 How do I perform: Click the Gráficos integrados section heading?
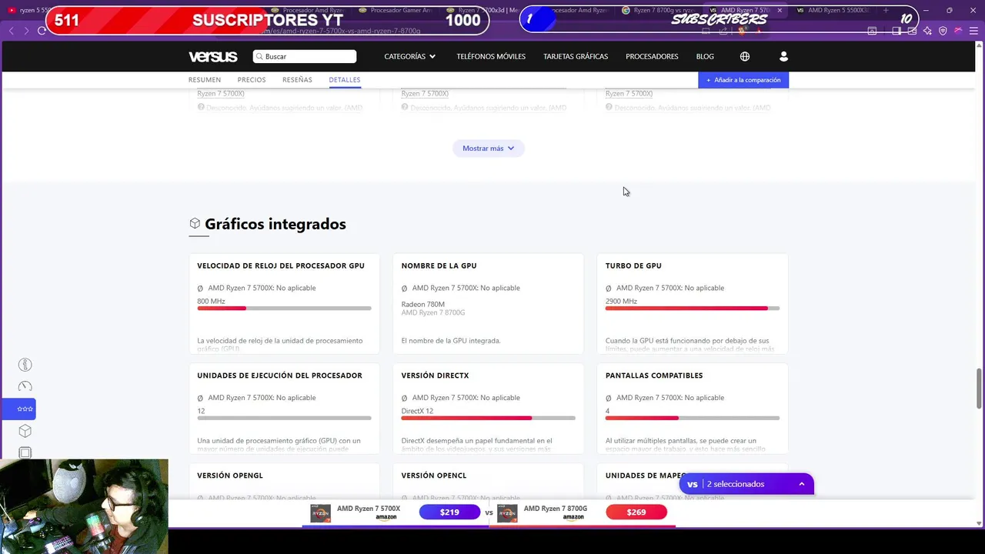[275, 224]
